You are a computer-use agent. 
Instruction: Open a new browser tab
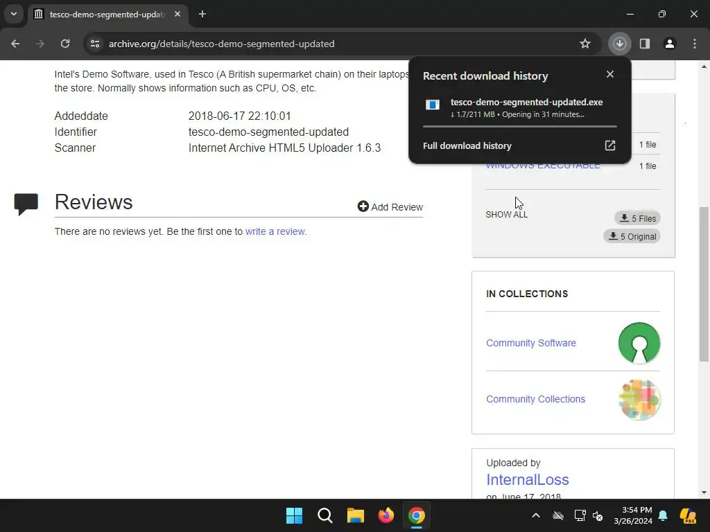[202, 14]
